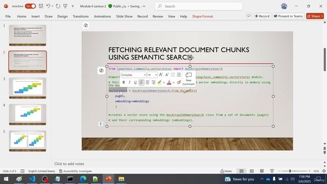Select slide 3 thumbnail
The height and width of the screenshot is (184, 327).
pyautogui.click(x=28, y=88)
